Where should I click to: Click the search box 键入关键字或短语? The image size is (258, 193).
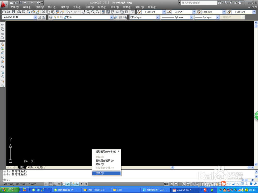199,3
